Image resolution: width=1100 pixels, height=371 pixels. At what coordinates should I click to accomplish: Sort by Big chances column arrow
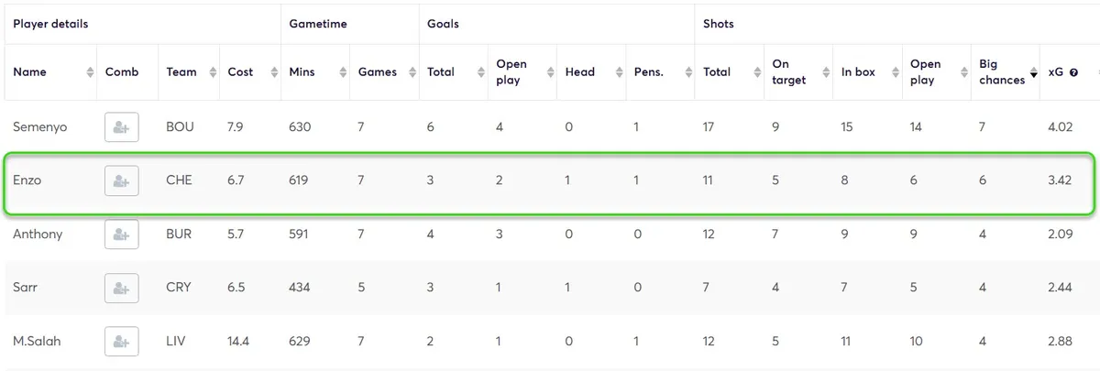(1034, 73)
